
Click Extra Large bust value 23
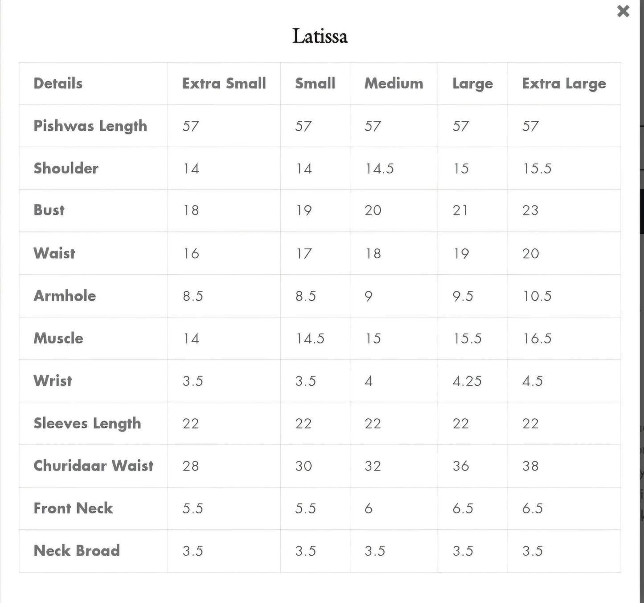[x=530, y=210]
